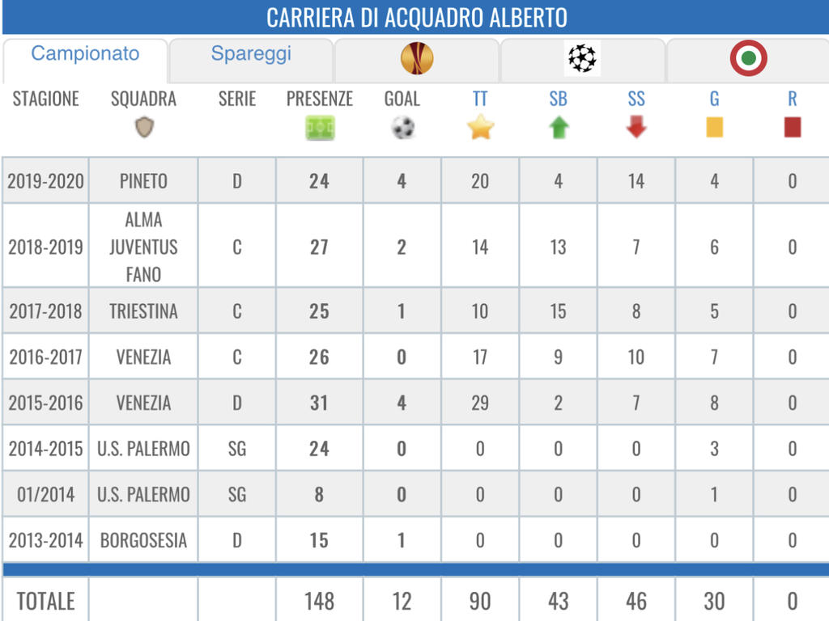Click the green up arrow under SB
This screenshot has width=829, height=621.
point(559,127)
